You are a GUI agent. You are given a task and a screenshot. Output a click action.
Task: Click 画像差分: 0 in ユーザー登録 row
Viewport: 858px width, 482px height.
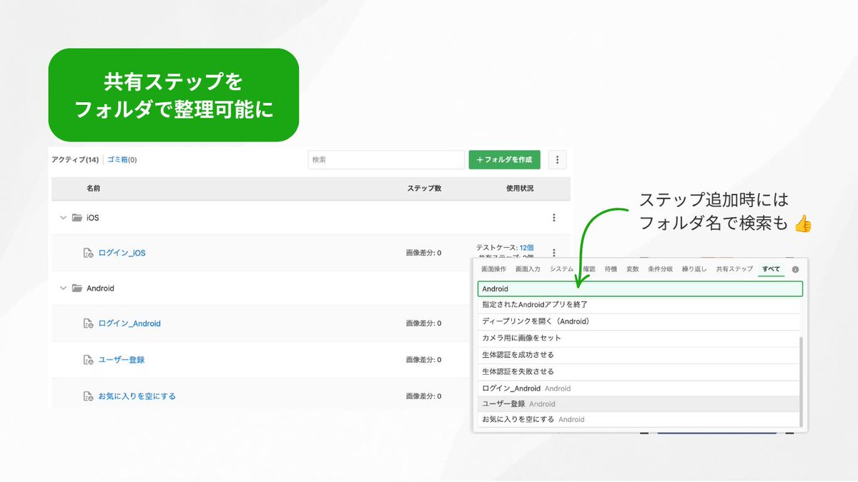click(423, 360)
